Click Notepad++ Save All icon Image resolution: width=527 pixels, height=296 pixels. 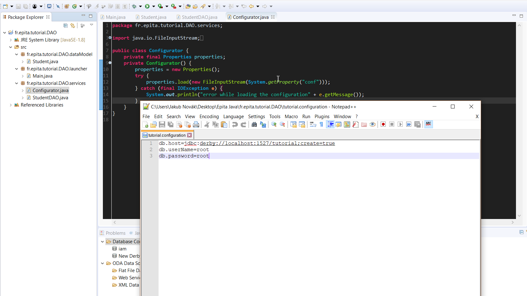point(171,124)
